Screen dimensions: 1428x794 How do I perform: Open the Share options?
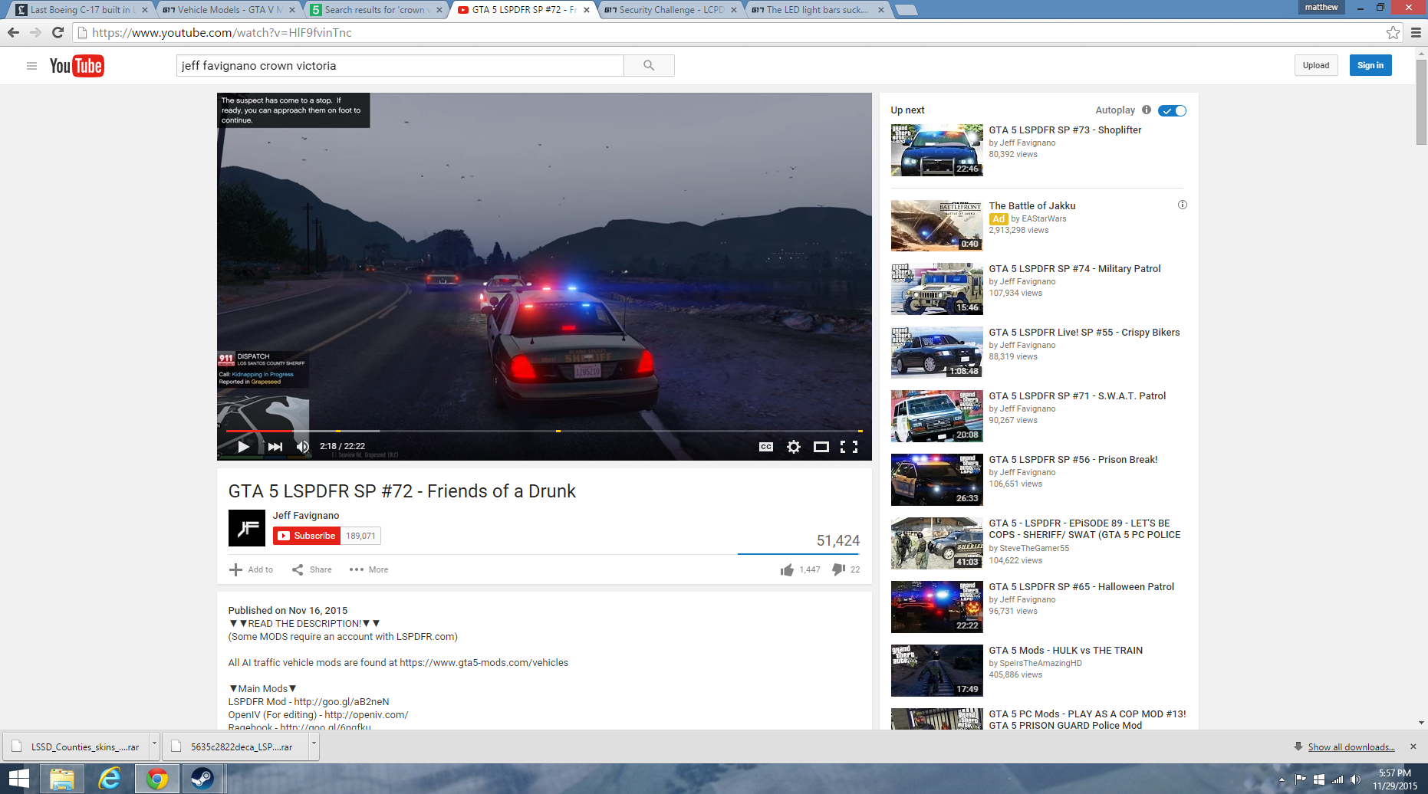point(311,569)
